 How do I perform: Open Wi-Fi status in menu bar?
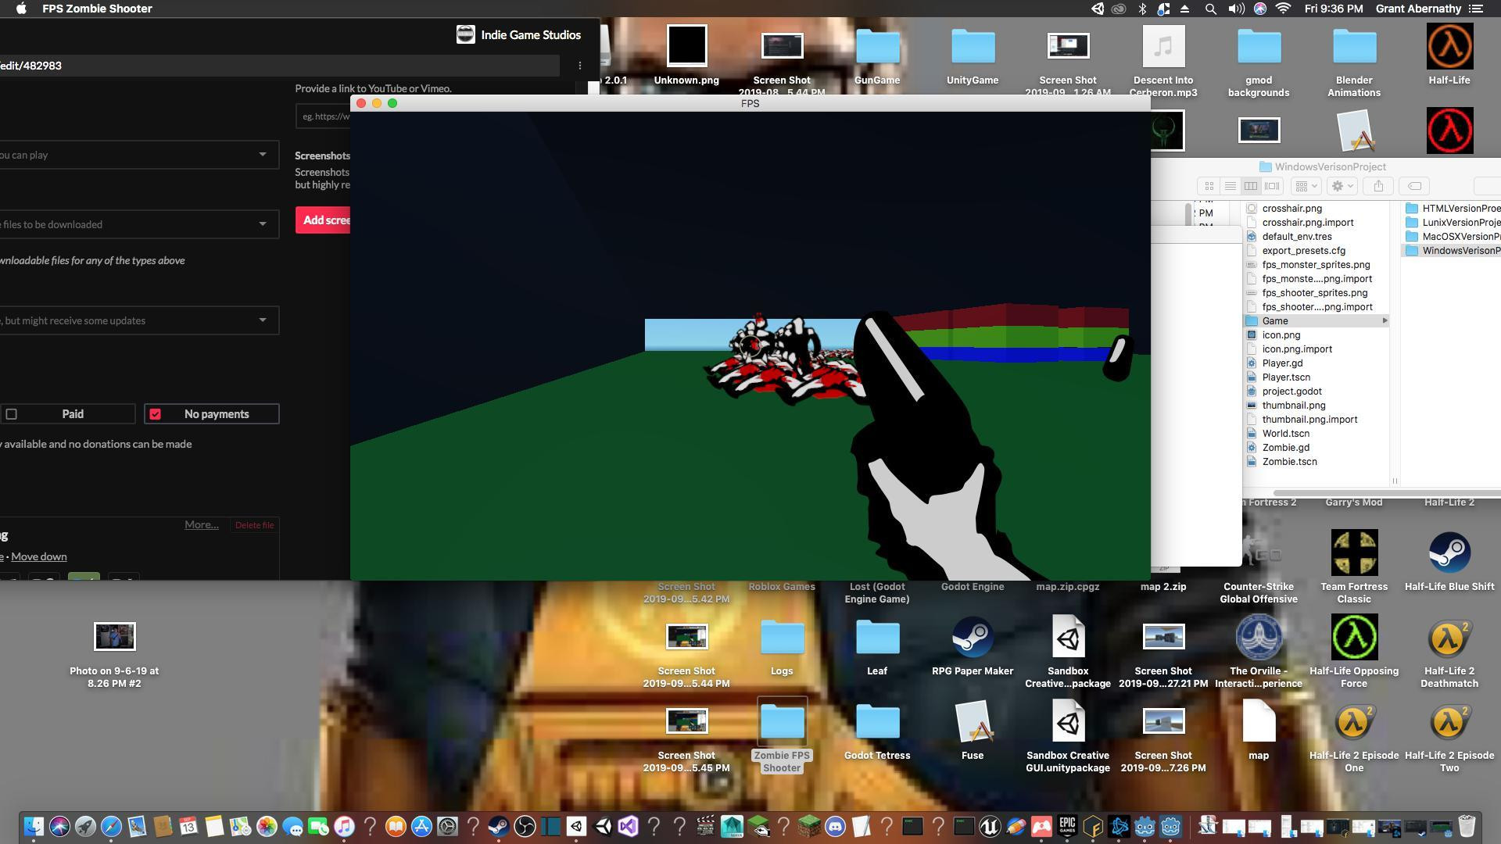click(1283, 9)
